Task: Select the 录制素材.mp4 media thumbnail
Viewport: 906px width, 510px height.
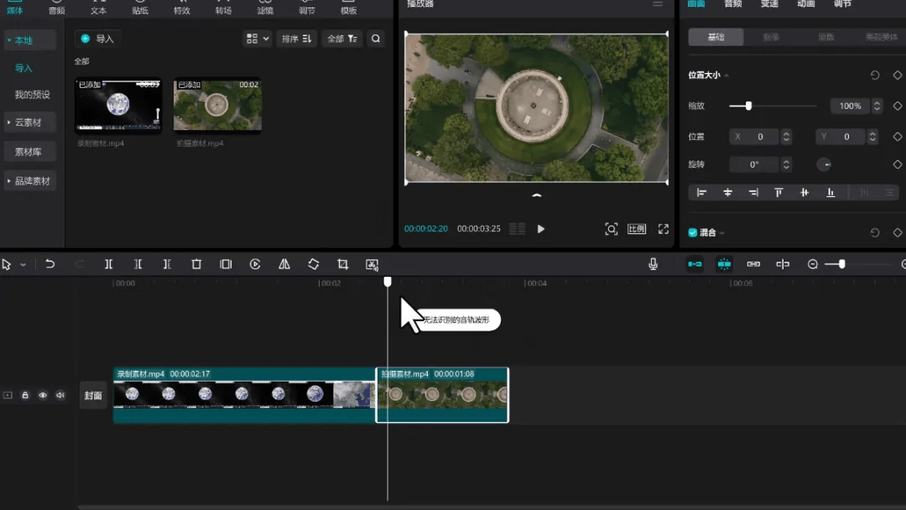Action: [x=118, y=106]
